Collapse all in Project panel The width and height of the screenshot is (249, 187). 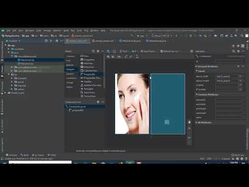tap(51, 41)
